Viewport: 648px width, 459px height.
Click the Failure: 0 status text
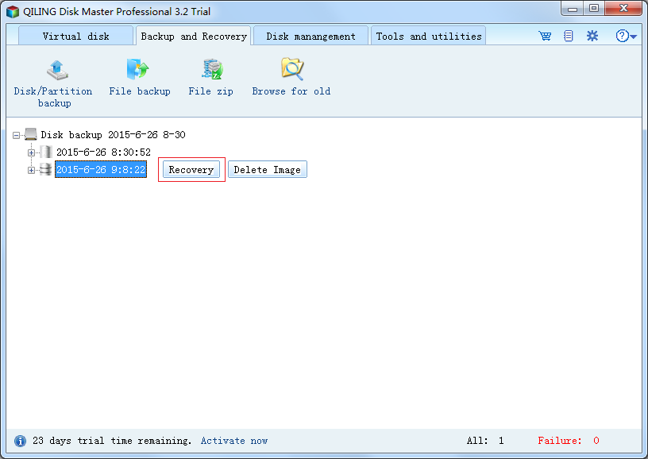point(569,441)
